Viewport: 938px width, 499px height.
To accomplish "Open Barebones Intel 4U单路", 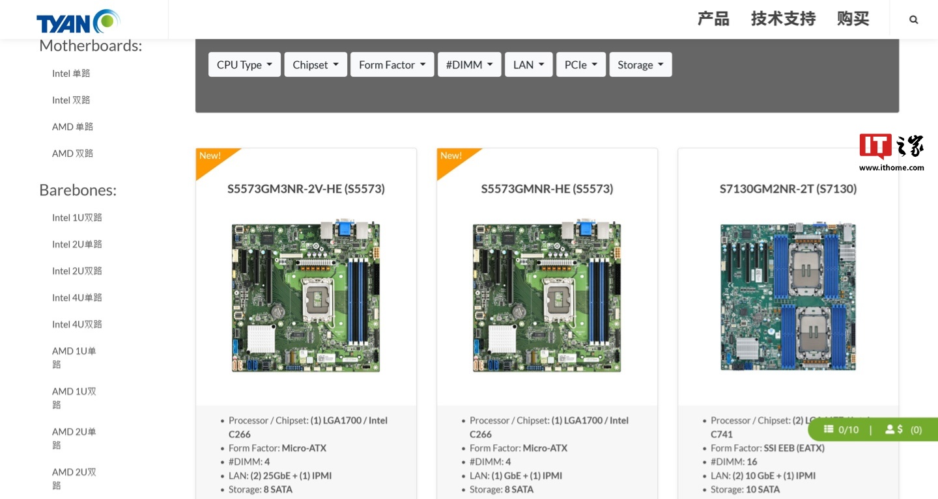I will point(77,297).
